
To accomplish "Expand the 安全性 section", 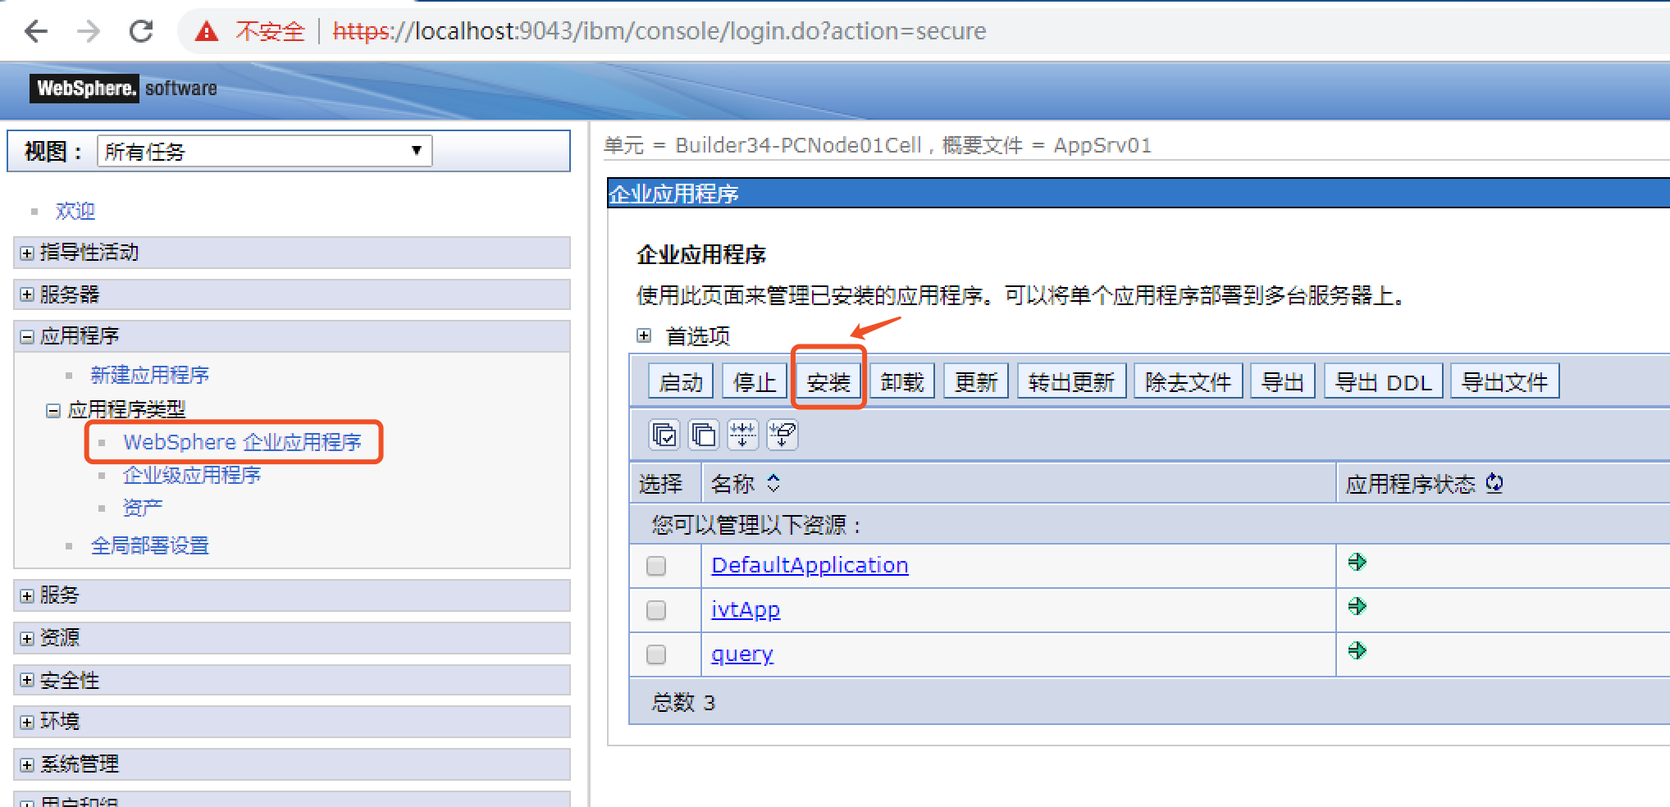I will point(27,680).
